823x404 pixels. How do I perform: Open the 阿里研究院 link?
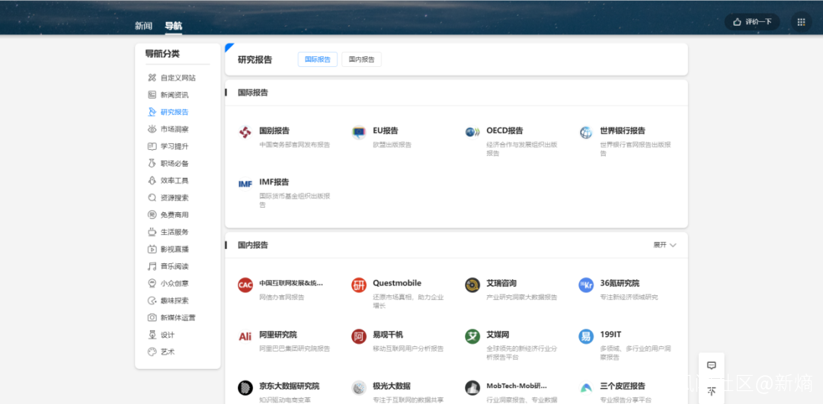[x=278, y=334]
